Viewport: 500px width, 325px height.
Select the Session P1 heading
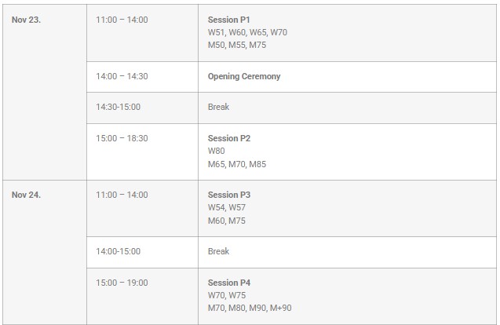[x=228, y=20]
